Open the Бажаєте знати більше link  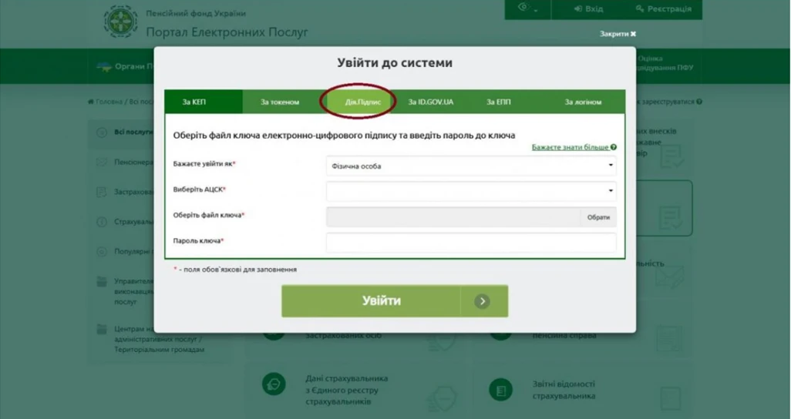coord(570,147)
